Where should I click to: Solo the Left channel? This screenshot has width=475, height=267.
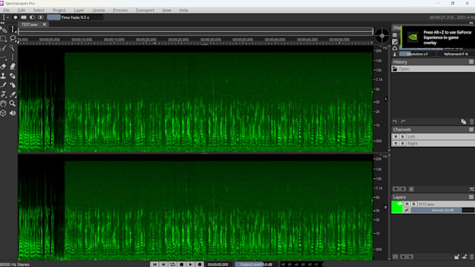(x=402, y=137)
